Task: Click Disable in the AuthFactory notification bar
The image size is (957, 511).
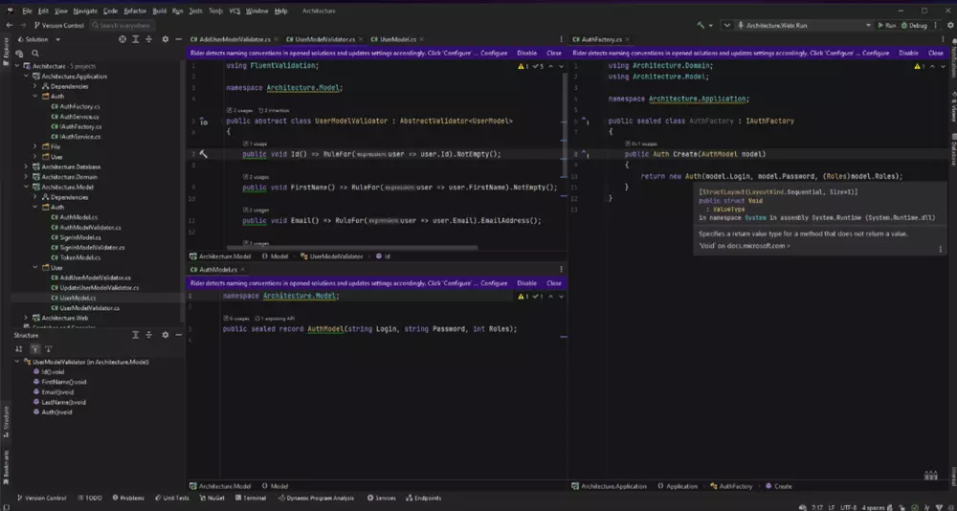Action: pos(908,54)
